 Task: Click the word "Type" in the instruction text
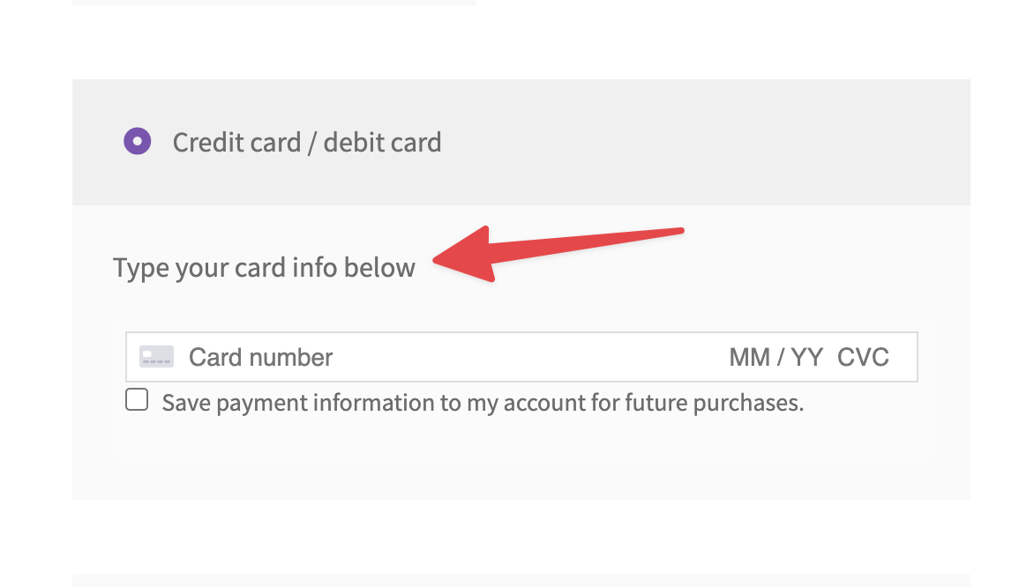140,268
